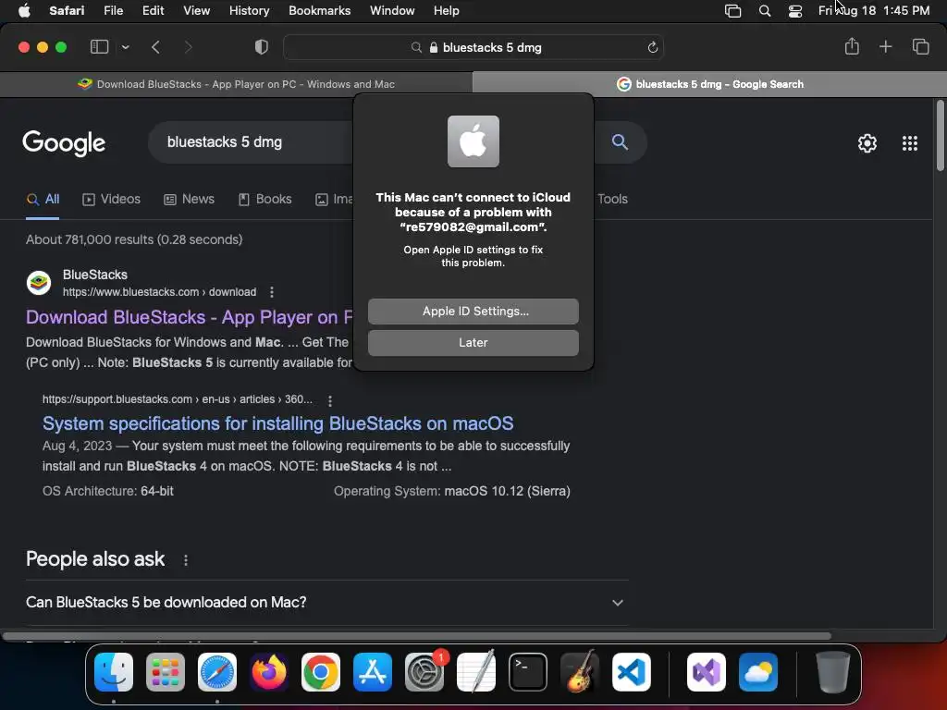Open the Trash from the Dock
This screenshot has height=710, width=947.
(x=833, y=672)
